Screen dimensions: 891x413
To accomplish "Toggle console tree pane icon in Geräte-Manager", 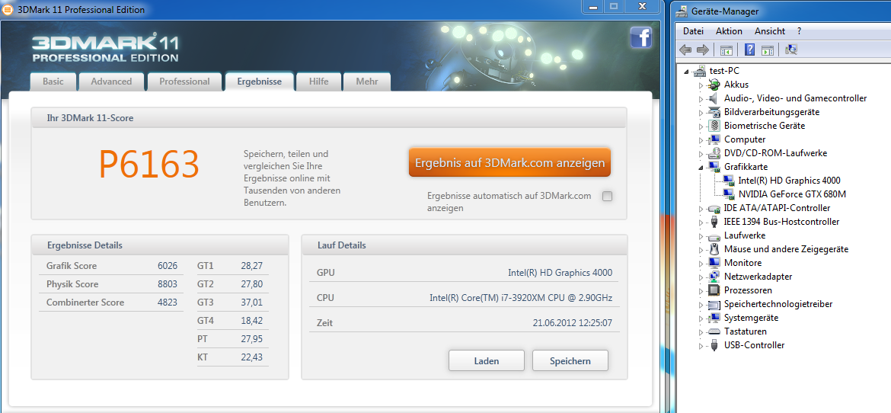I will pyautogui.click(x=727, y=50).
